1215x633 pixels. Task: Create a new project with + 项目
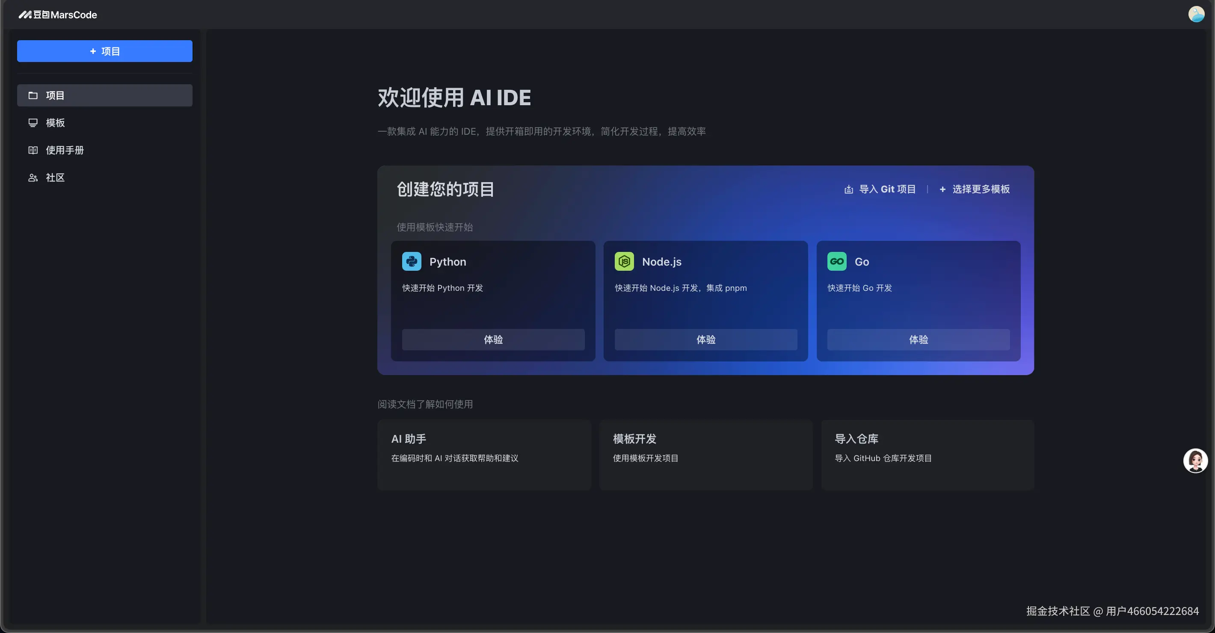tap(104, 51)
